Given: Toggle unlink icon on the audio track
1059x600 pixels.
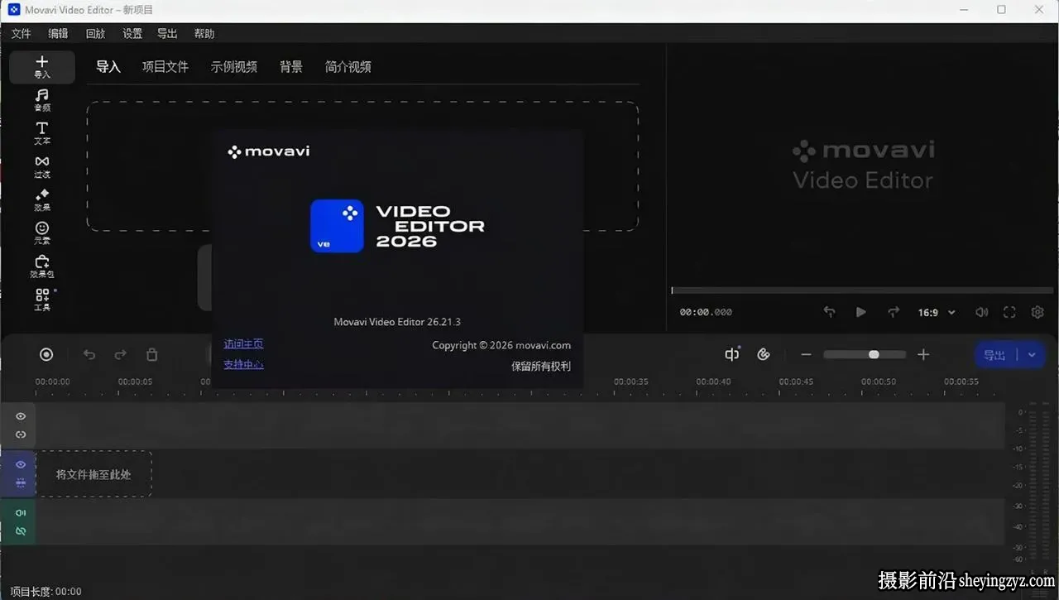Looking at the screenshot, I should point(21,530).
